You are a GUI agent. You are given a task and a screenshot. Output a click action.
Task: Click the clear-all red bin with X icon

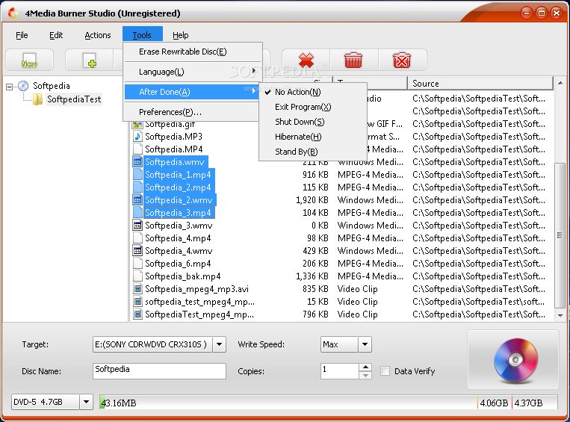(402, 60)
